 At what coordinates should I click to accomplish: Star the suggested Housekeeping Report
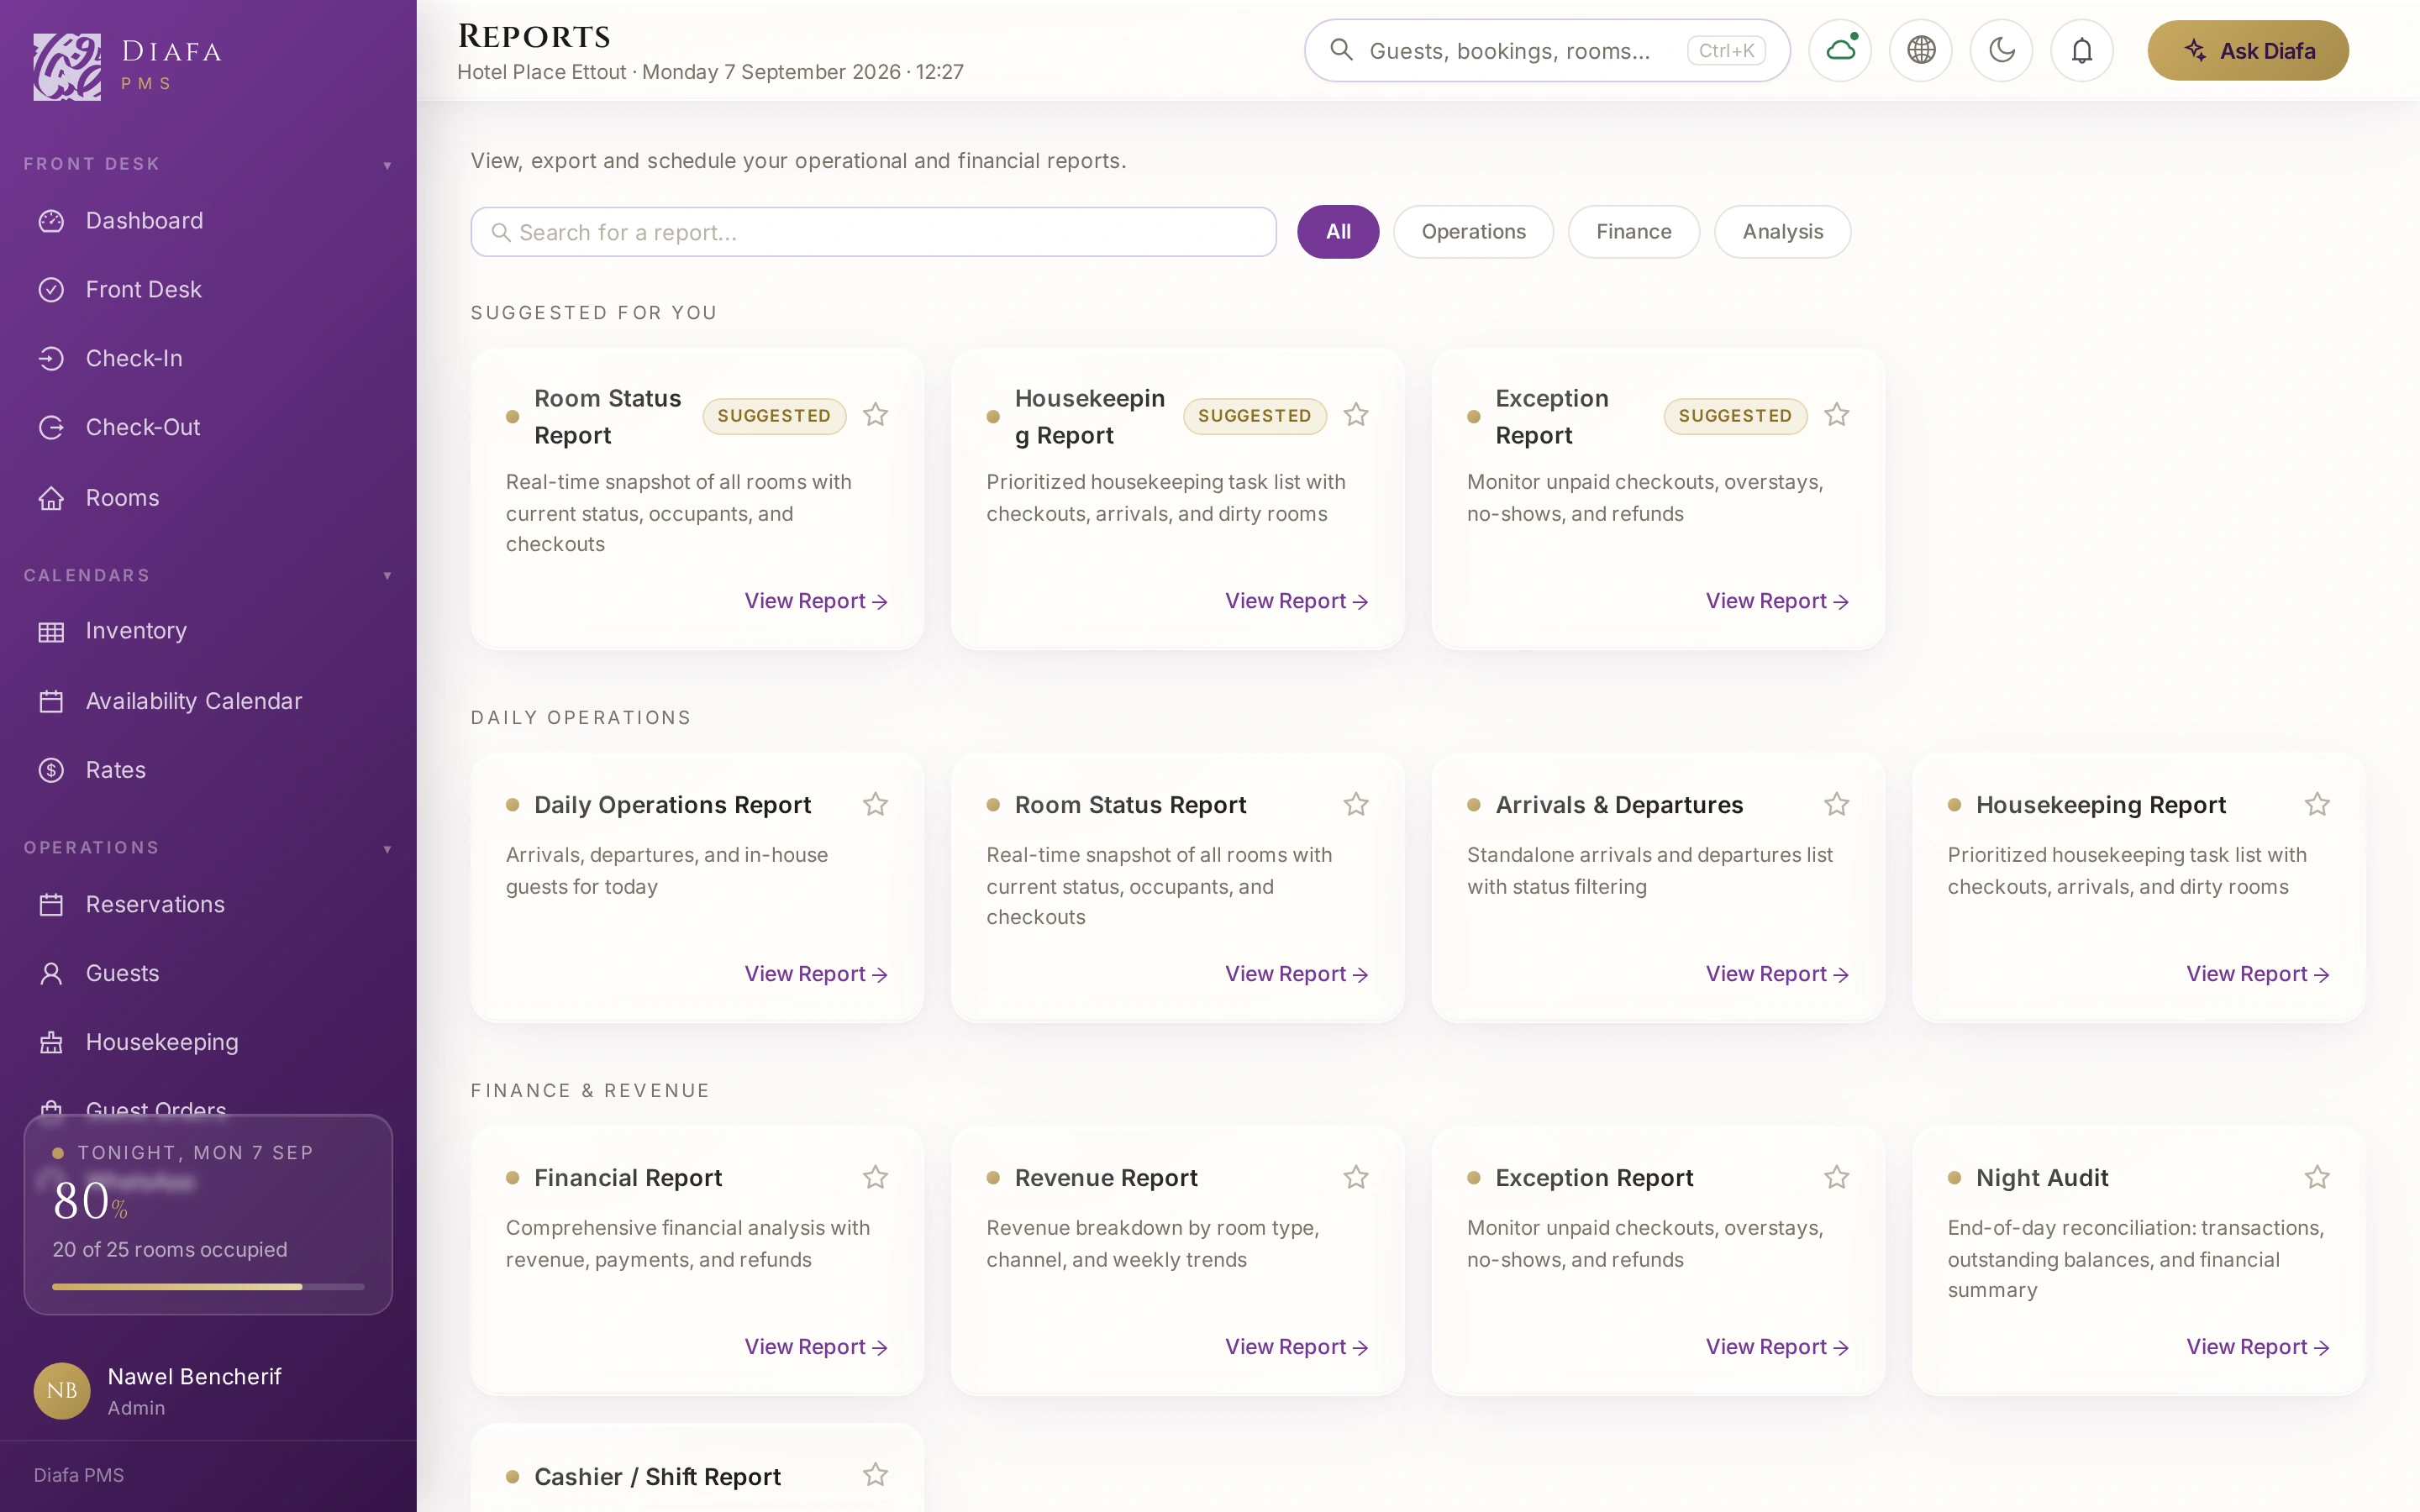click(x=1356, y=415)
